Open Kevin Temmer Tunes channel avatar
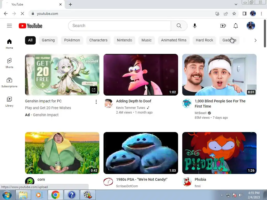The height and width of the screenshot is (200, 267). pos(108,103)
